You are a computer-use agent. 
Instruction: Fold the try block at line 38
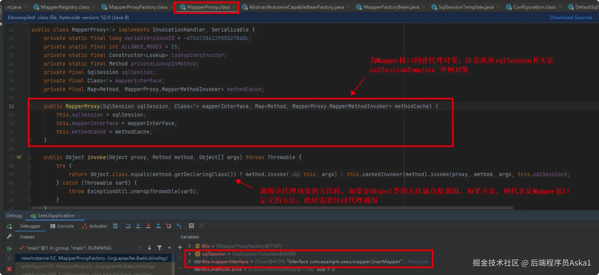click(x=29, y=166)
